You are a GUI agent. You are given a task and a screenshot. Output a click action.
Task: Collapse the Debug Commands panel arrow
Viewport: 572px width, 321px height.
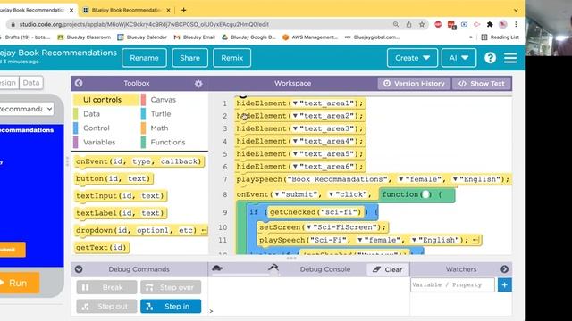click(79, 269)
